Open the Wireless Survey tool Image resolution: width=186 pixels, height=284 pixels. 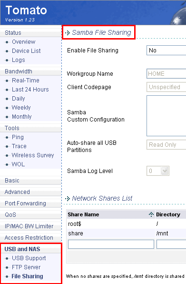pos(33,155)
